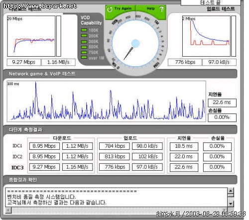Click the results text scroll up arrow
This screenshot has width=249, height=220.
pyautogui.click(x=231, y=191)
